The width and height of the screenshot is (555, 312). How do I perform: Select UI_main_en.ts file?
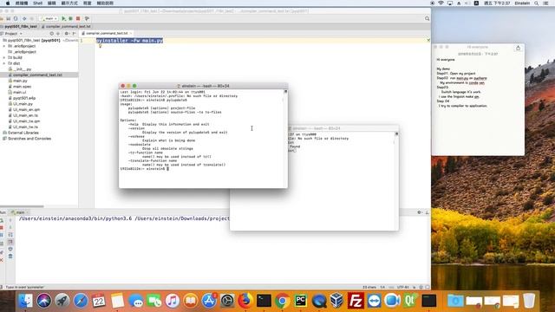23,115
